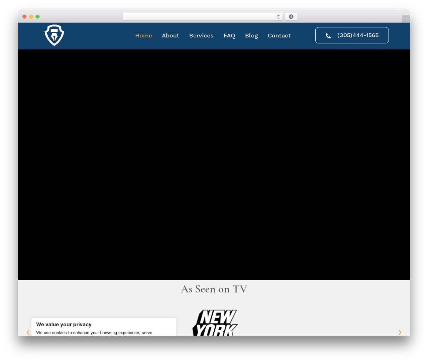The width and height of the screenshot is (428, 362).
Task: Call (305)444-1565 button
Action: pos(352,35)
